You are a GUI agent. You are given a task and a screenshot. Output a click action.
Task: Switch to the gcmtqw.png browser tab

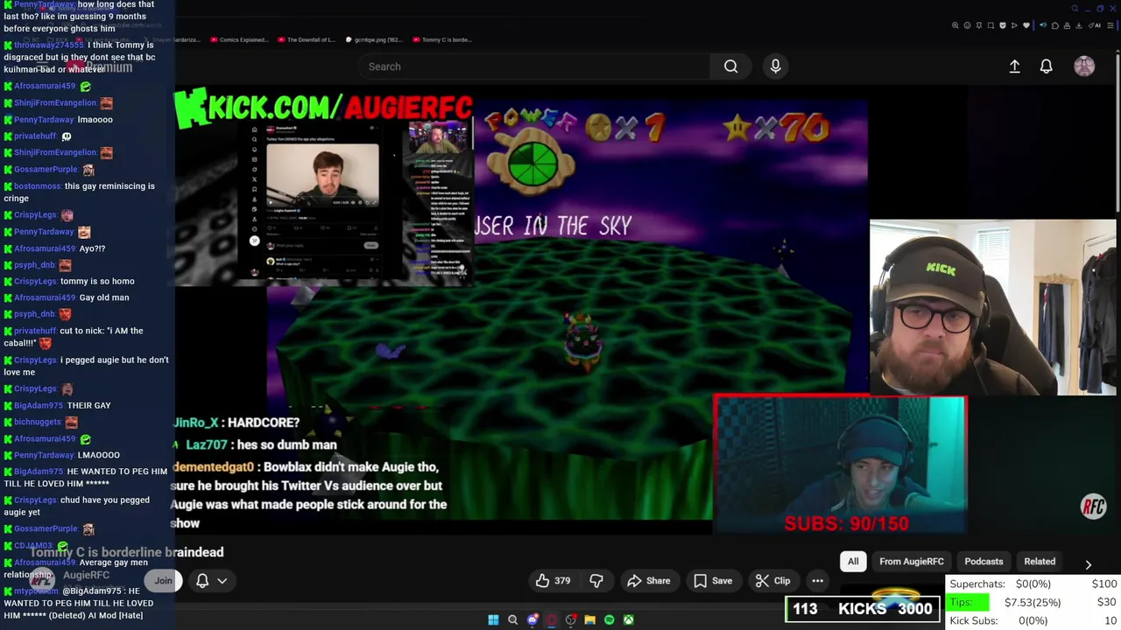point(374,39)
